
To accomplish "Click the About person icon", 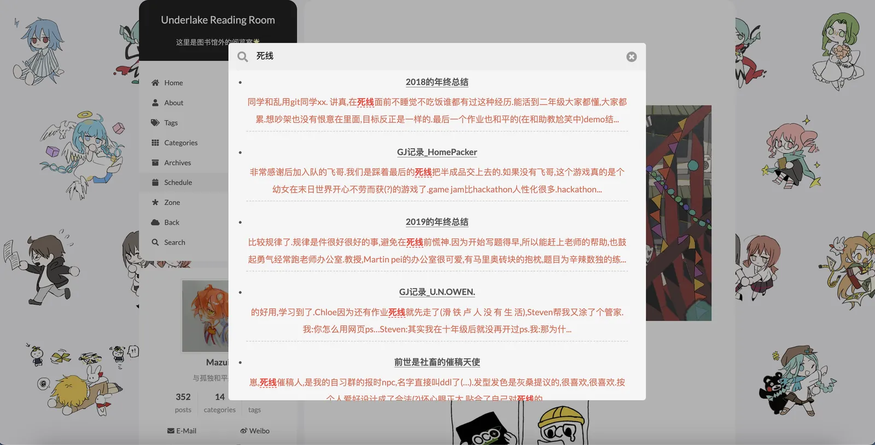I will 155,103.
